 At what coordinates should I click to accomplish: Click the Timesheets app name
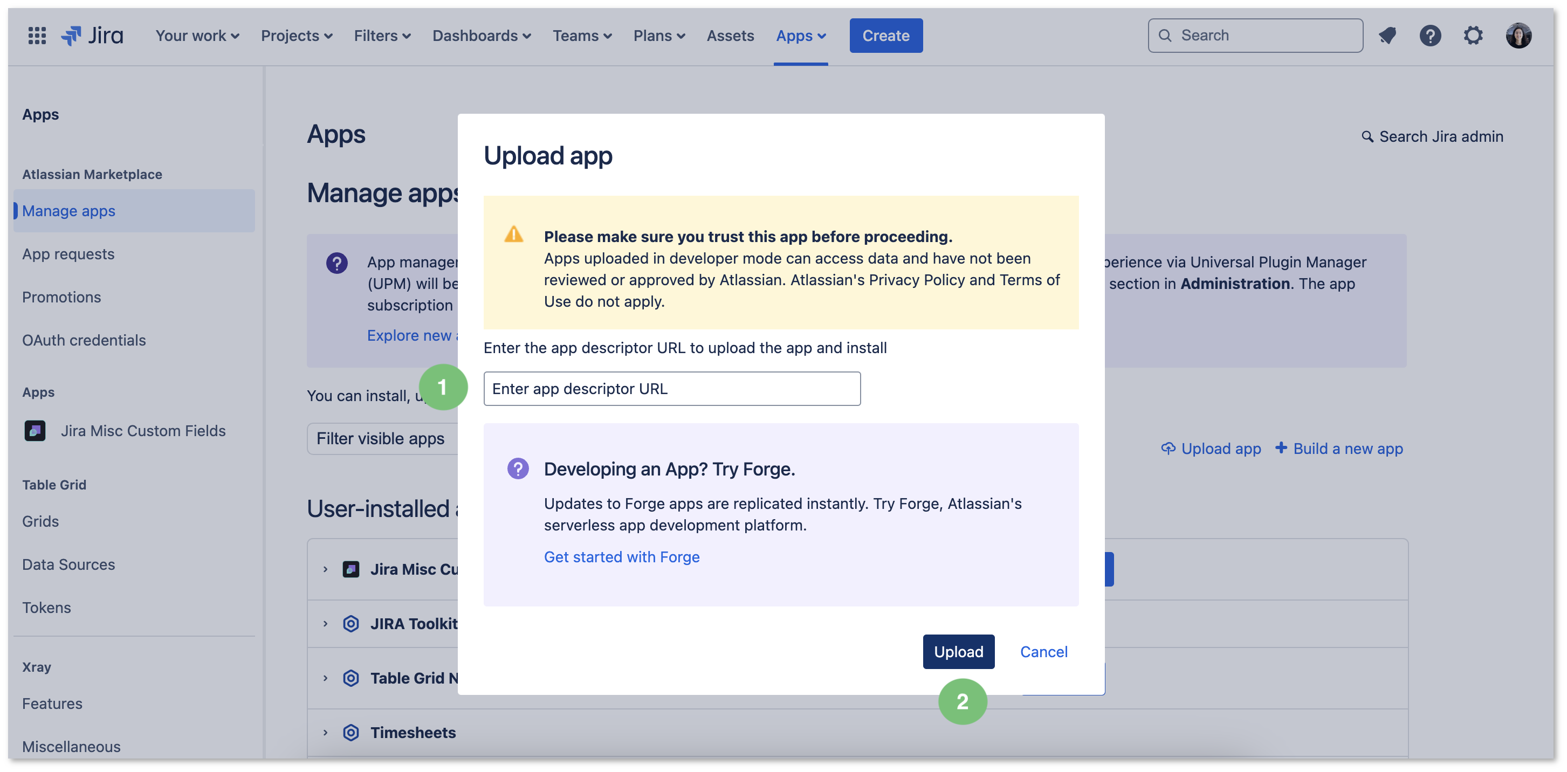[x=413, y=733]
